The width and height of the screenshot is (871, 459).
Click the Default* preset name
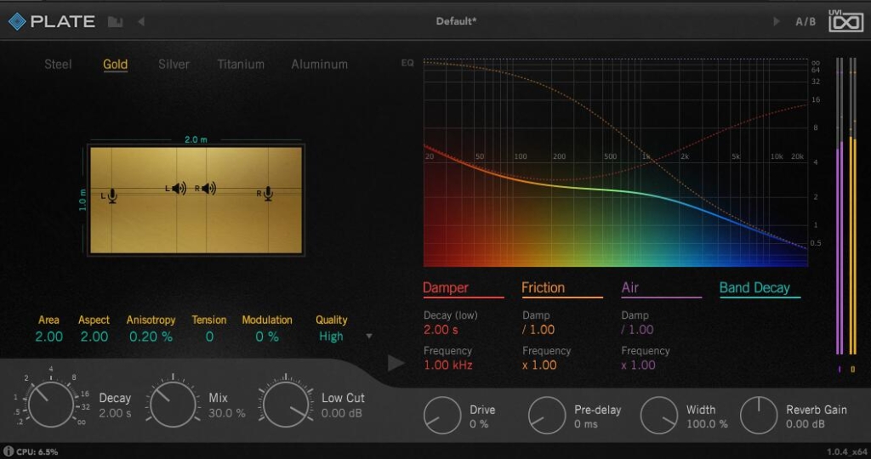456,21
